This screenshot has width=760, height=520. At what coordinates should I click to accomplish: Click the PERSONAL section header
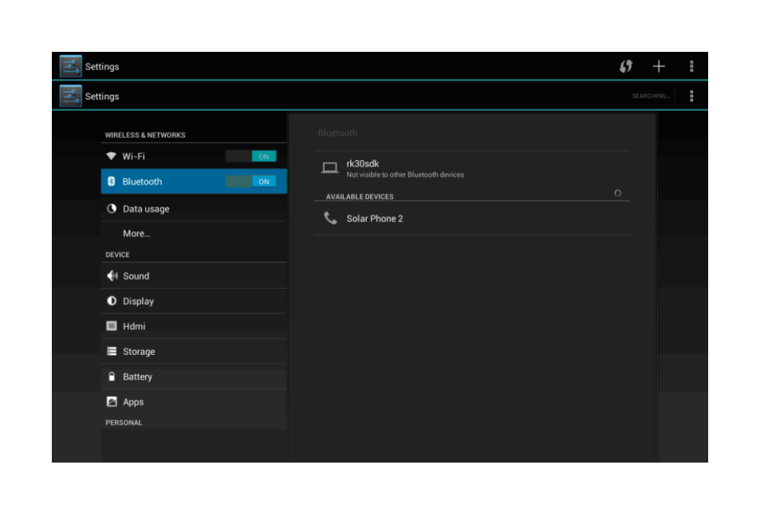[x=124, y=423]
